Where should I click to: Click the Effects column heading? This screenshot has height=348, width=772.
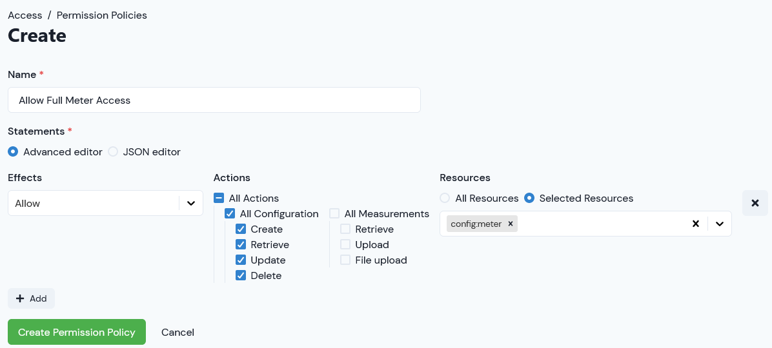(x=25, y=177)
